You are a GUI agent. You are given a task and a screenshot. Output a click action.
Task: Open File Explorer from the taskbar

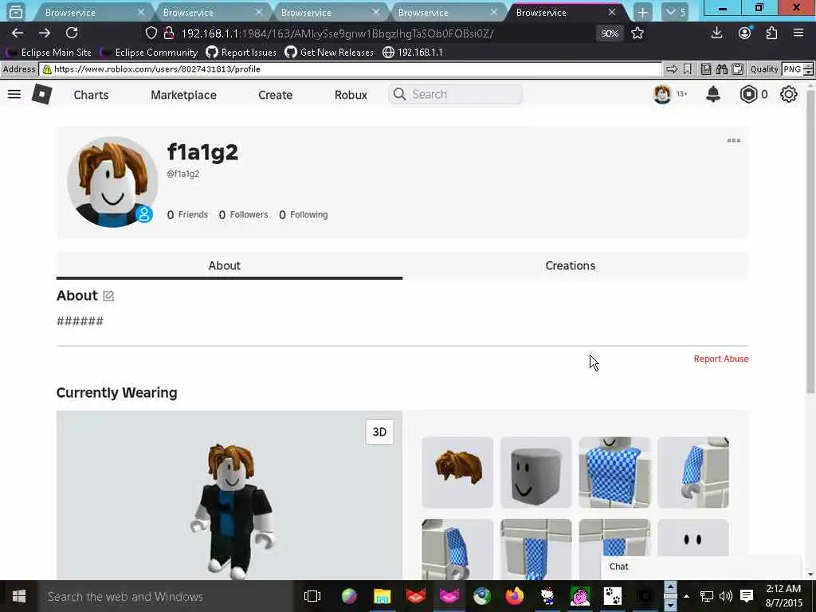click(x=382, y=595)
